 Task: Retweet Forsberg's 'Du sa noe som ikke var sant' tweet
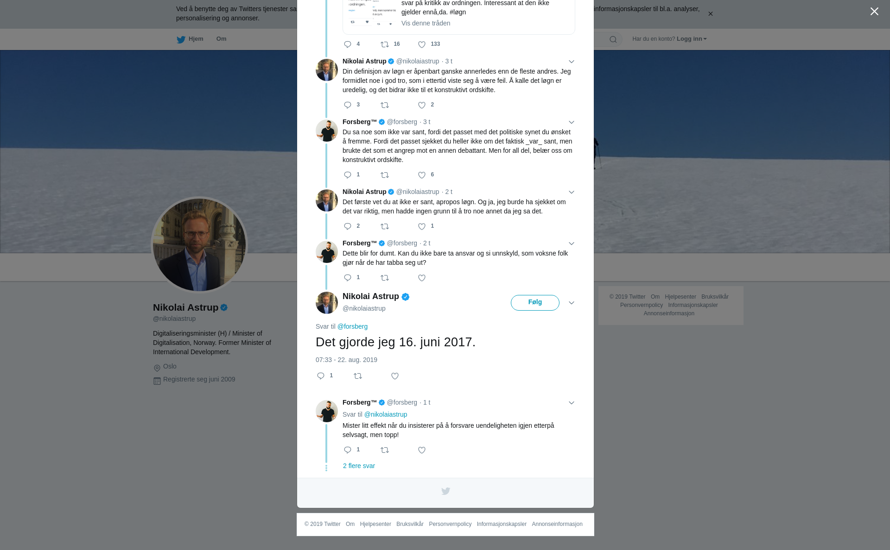[x=385, y=175]
